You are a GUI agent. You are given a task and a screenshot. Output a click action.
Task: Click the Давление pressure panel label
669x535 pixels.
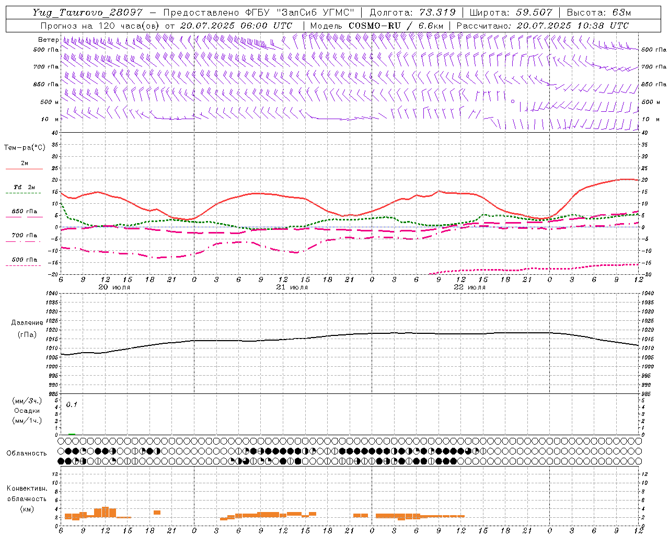coord(27,323)
